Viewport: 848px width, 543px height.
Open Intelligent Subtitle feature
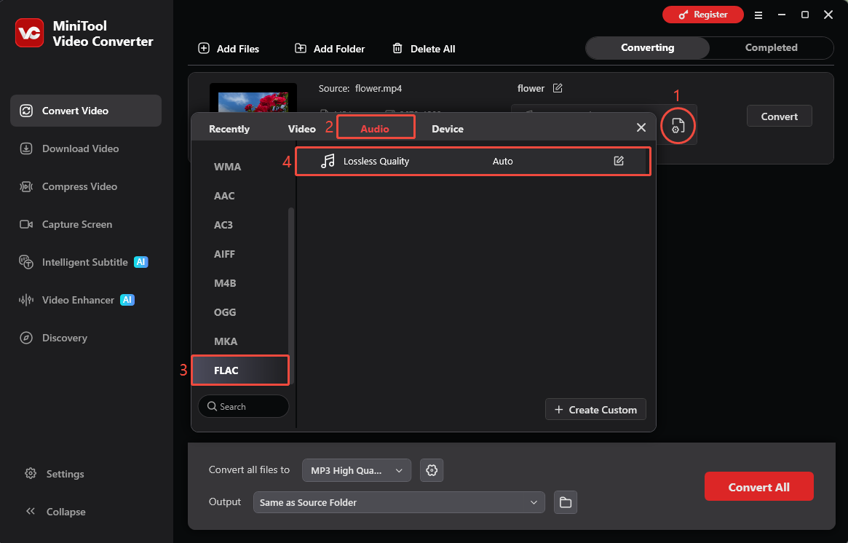pos(85,262)
